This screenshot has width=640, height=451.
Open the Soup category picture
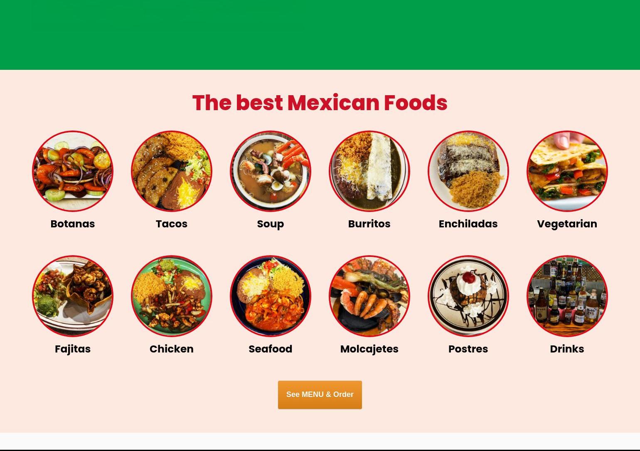pos(271,171)
